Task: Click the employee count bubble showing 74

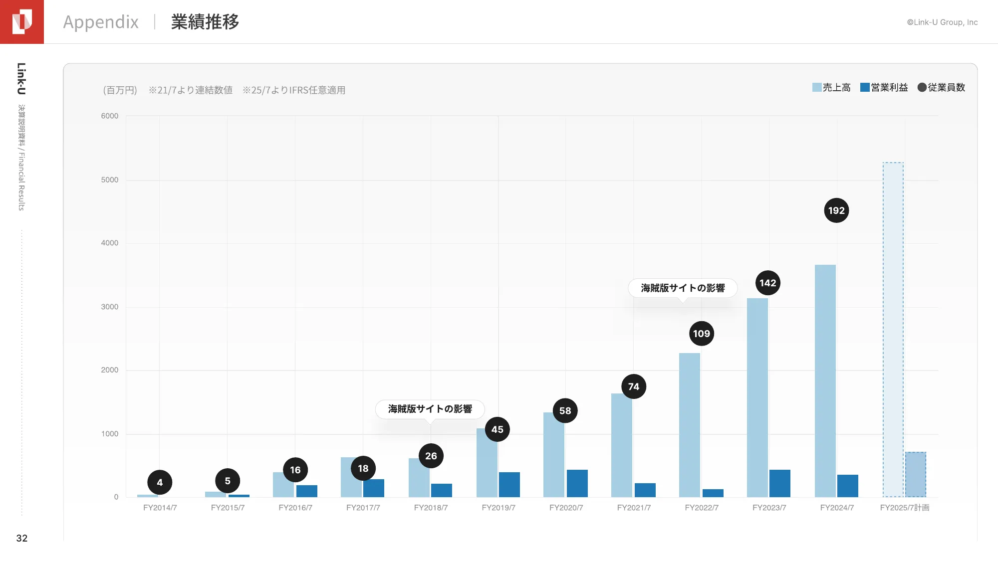Action: click(634, 386)
